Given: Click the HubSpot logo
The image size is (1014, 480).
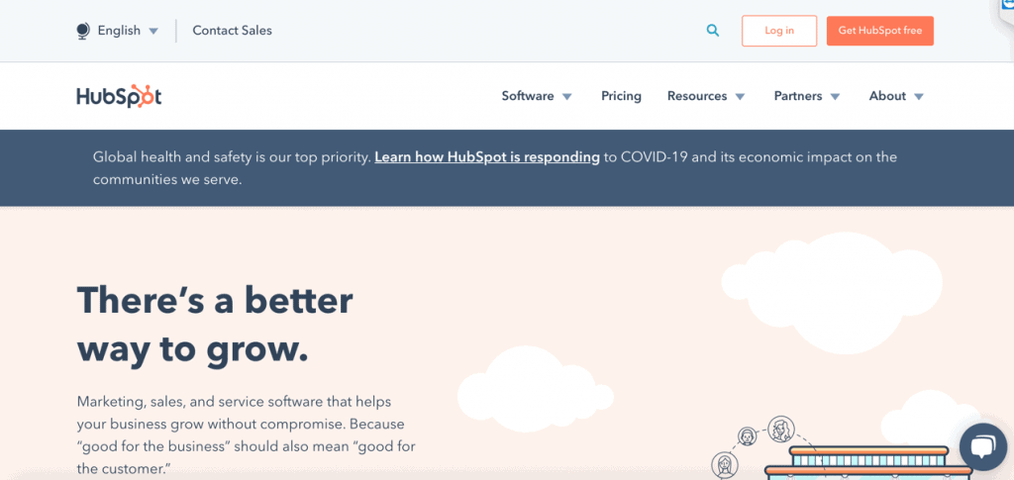Looking at the screenshot, I should point(119,96).
